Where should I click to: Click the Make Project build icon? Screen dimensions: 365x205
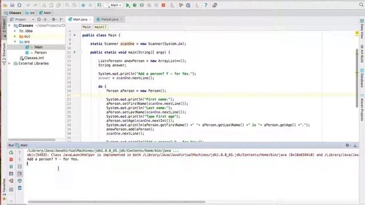pos(99,5)
